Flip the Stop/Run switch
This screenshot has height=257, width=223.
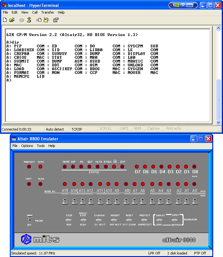click(x=69, y=220)
